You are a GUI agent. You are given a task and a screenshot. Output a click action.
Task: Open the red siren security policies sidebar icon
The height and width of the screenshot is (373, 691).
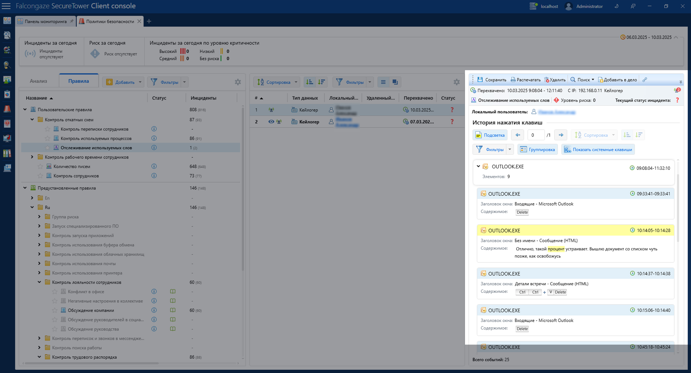[x=7, y=109]
